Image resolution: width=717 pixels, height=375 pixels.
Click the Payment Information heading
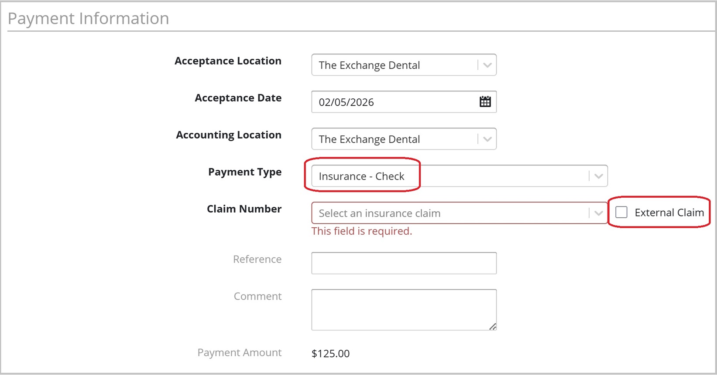(x=88, y=19)
